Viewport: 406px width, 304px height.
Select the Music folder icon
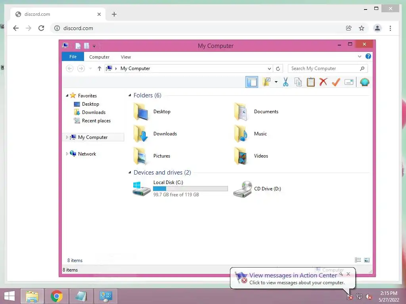tap(241, 134)
